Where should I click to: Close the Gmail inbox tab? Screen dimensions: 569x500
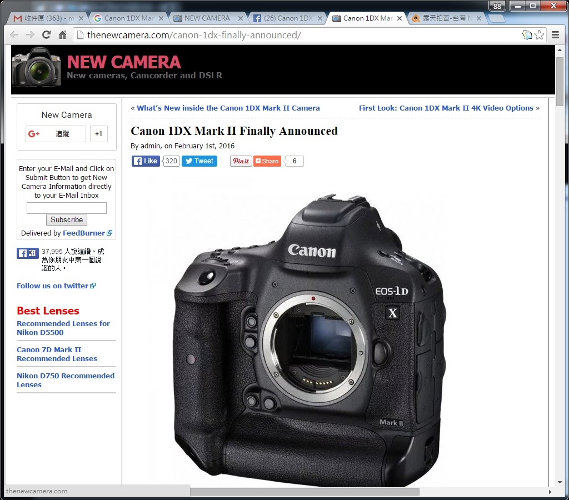click(x=81, y=18)
